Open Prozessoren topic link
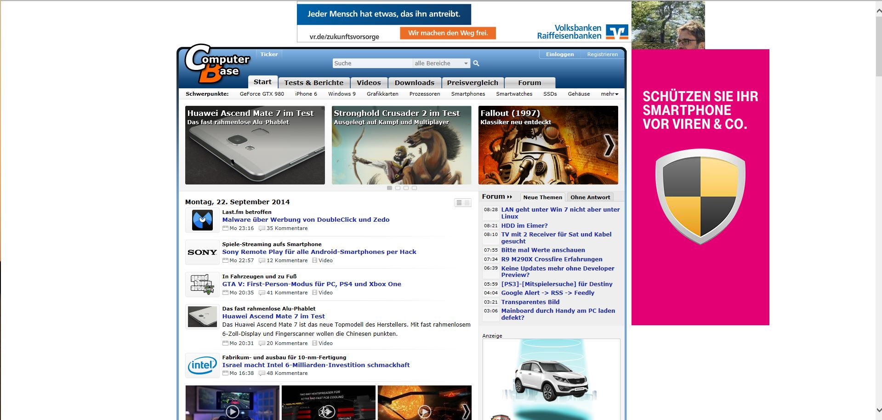Image resolution: width=882 pixels, height=420 pixels. pyautogui.click(x=425, y=94)
